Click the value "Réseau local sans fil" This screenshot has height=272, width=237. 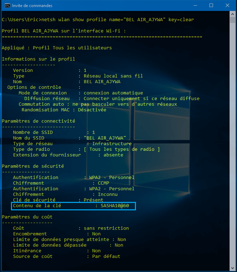tap(113, 76)
